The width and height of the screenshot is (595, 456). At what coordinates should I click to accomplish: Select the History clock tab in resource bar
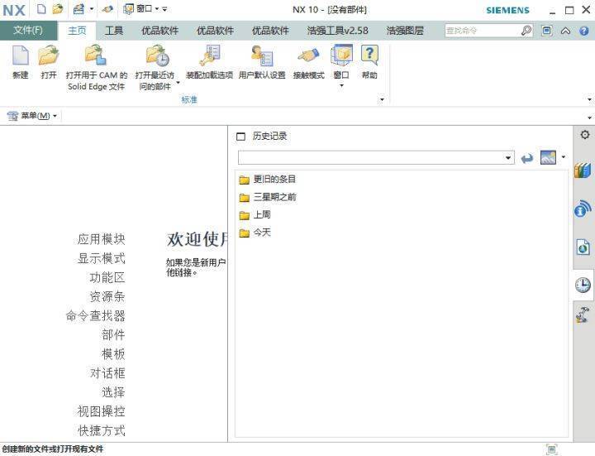(583, 285)
